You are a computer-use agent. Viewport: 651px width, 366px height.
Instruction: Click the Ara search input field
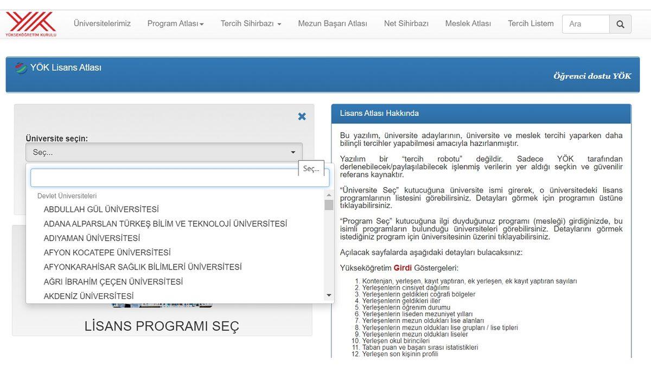coord(586,24)
